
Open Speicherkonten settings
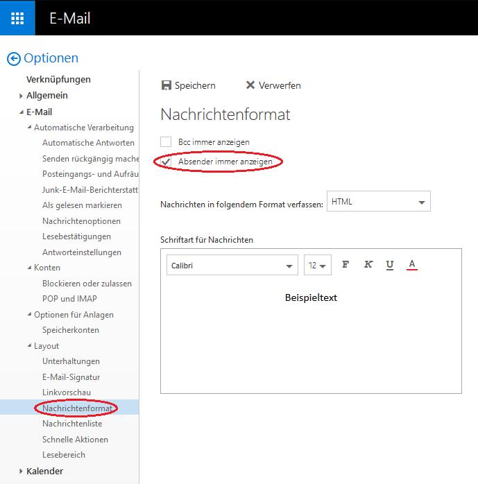[71, 330]
